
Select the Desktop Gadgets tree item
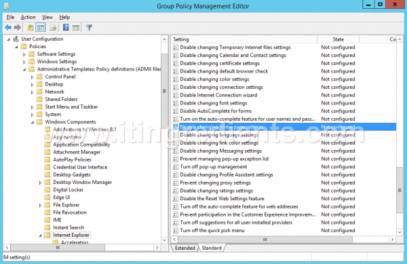point(72,174)
